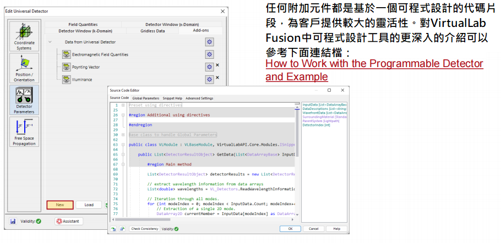Select the Detector Parameters page

pyautogui.click(x=24, y=100)
